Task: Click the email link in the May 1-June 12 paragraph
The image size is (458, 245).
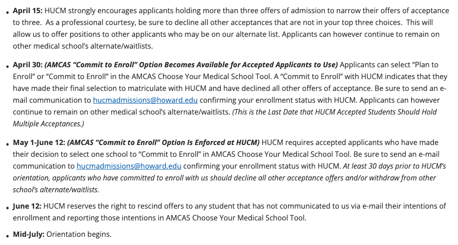Action: click(129, 166)
